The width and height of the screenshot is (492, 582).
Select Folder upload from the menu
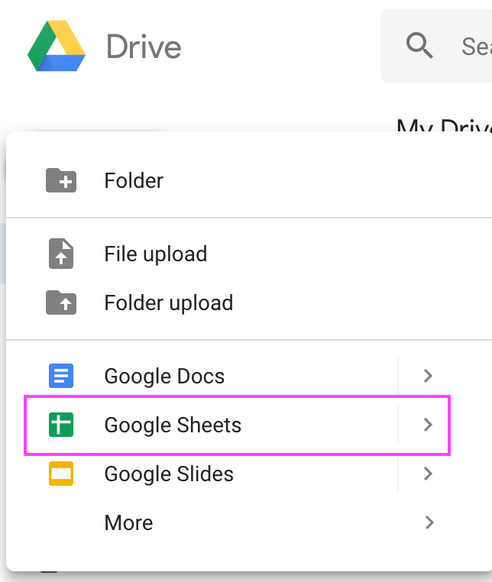(249, 303)
